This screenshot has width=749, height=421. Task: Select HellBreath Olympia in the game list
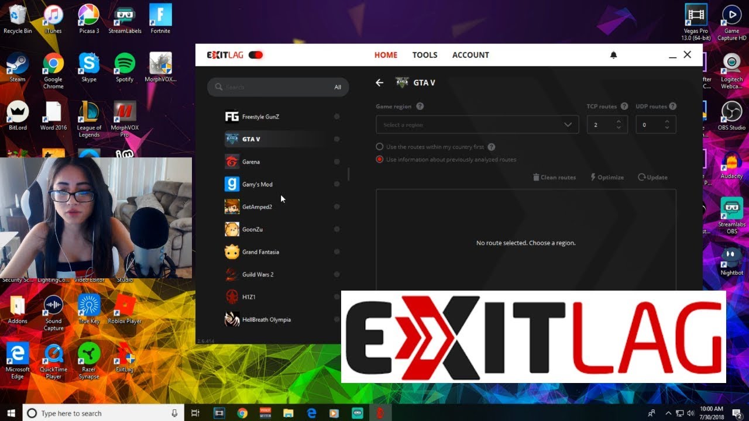pyautogui.click(x=282, y=319)
